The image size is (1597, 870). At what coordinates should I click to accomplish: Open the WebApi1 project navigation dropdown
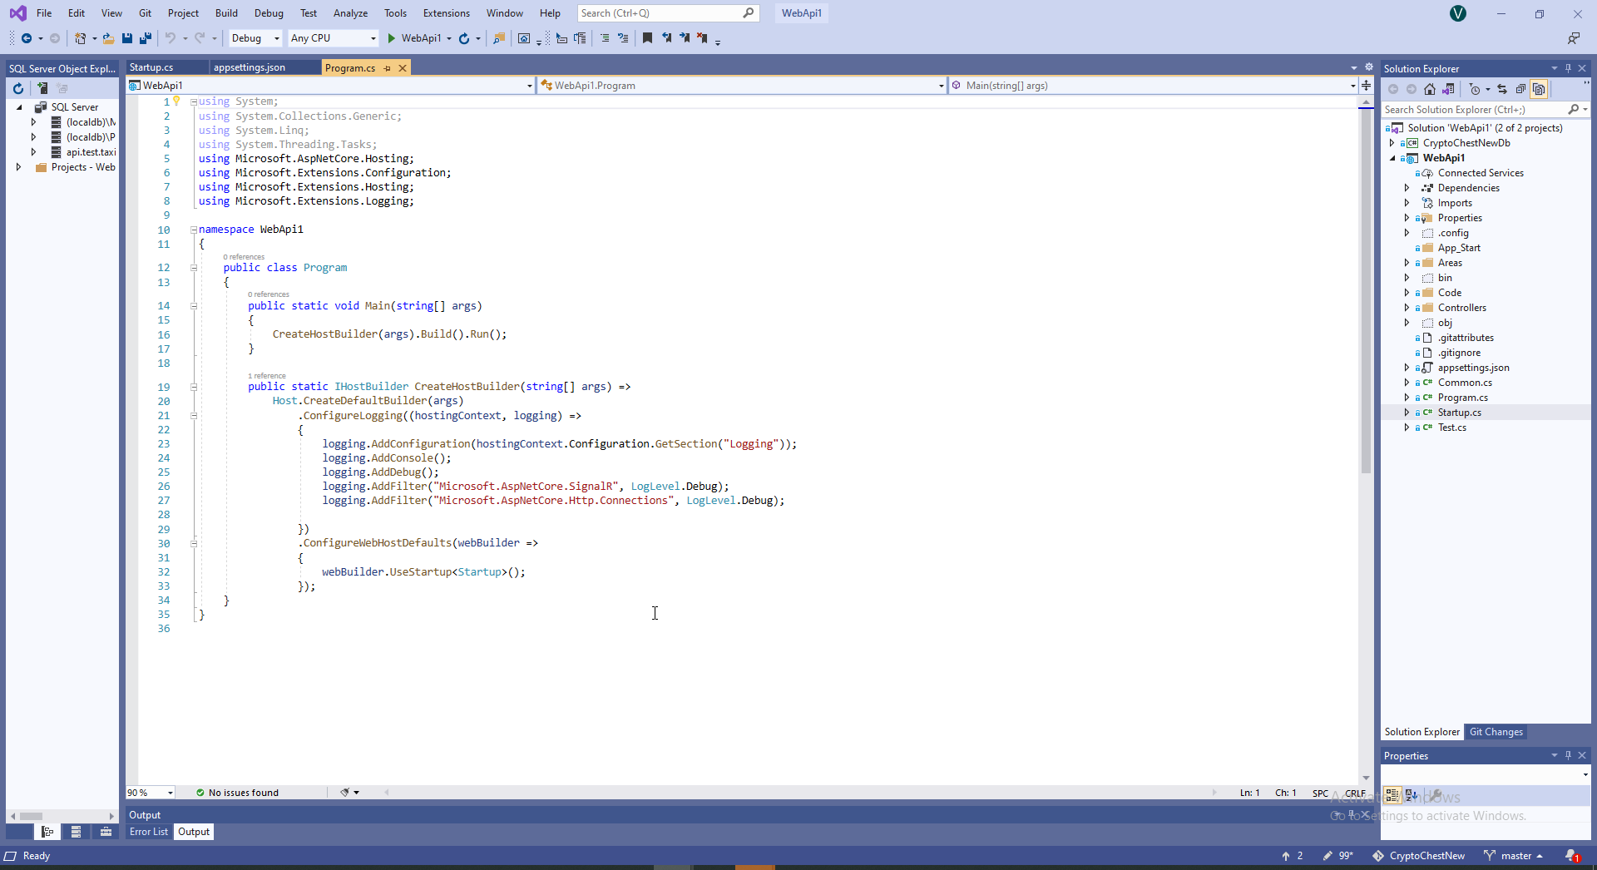click(331, 86)
